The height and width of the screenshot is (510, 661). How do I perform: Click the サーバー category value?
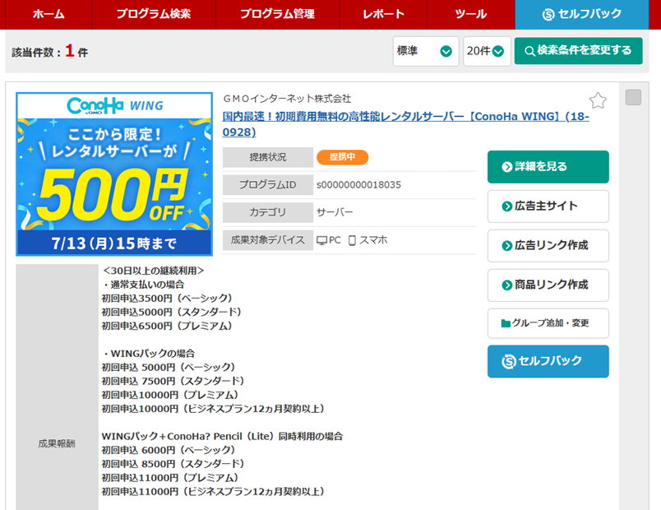click(335, 212)
